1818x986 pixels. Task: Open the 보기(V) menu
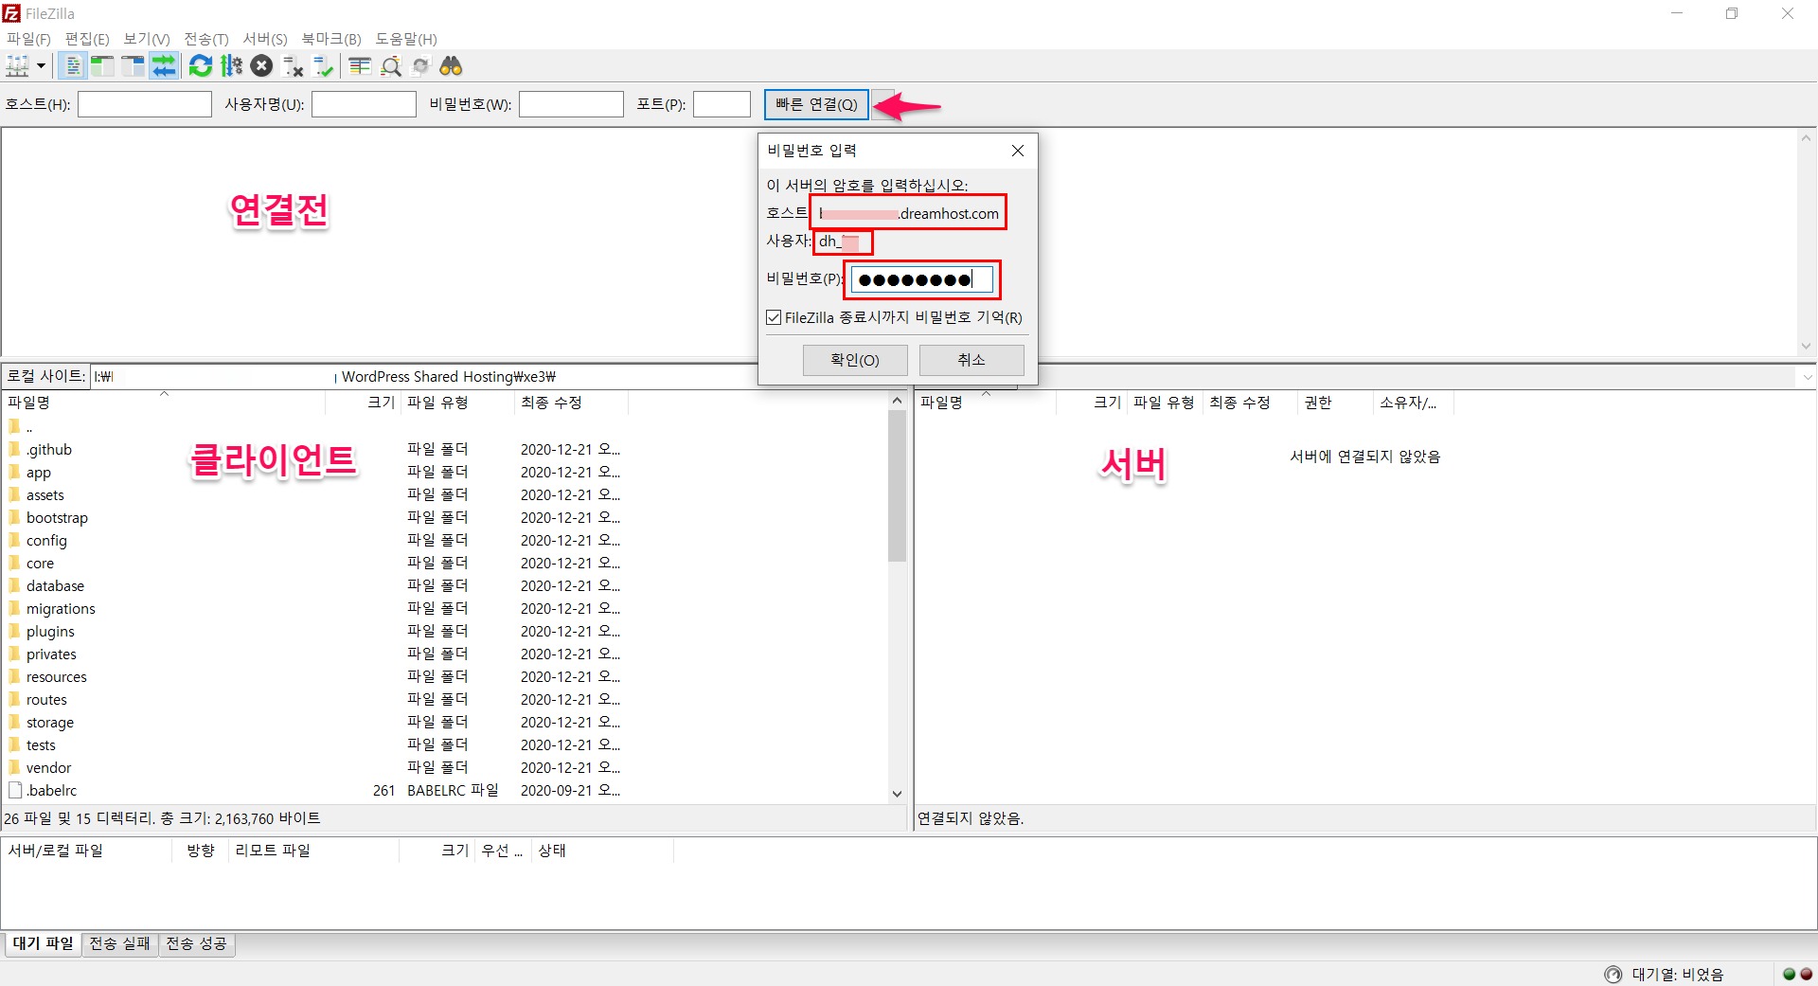click(x=147, y=39)
